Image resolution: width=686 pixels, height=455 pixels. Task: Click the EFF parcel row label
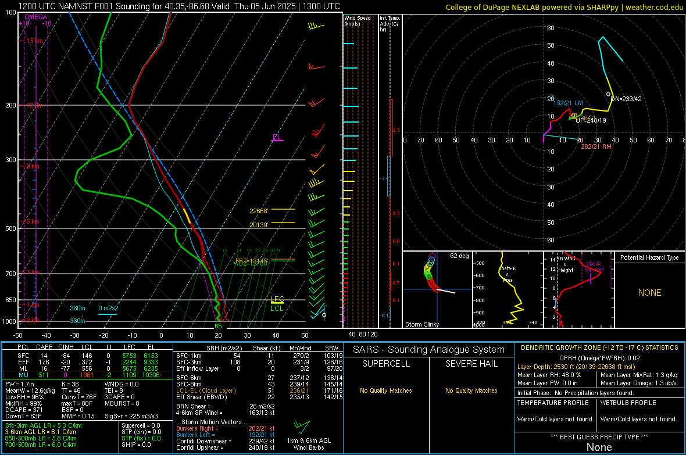coord(23,362)
